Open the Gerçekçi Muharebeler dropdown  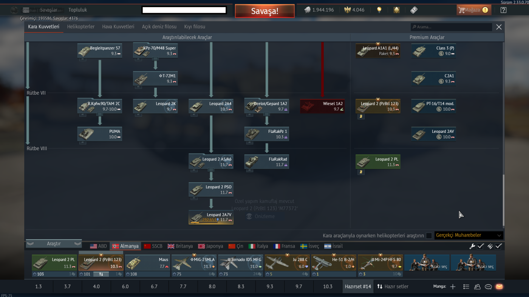469,235
